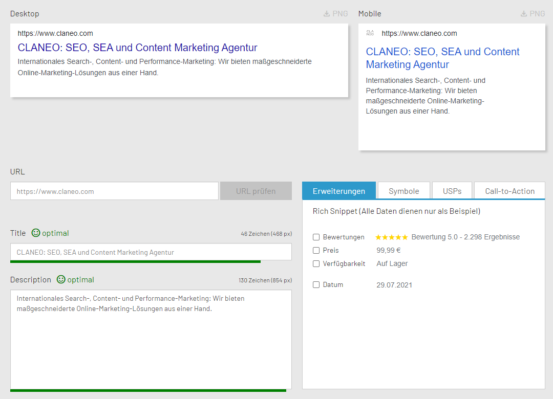Open the Symbole tab
The image size is (553, 399).
coord(404,191)
